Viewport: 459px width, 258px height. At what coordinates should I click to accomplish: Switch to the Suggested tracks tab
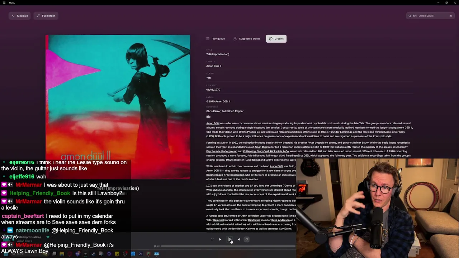click(247, 39)
